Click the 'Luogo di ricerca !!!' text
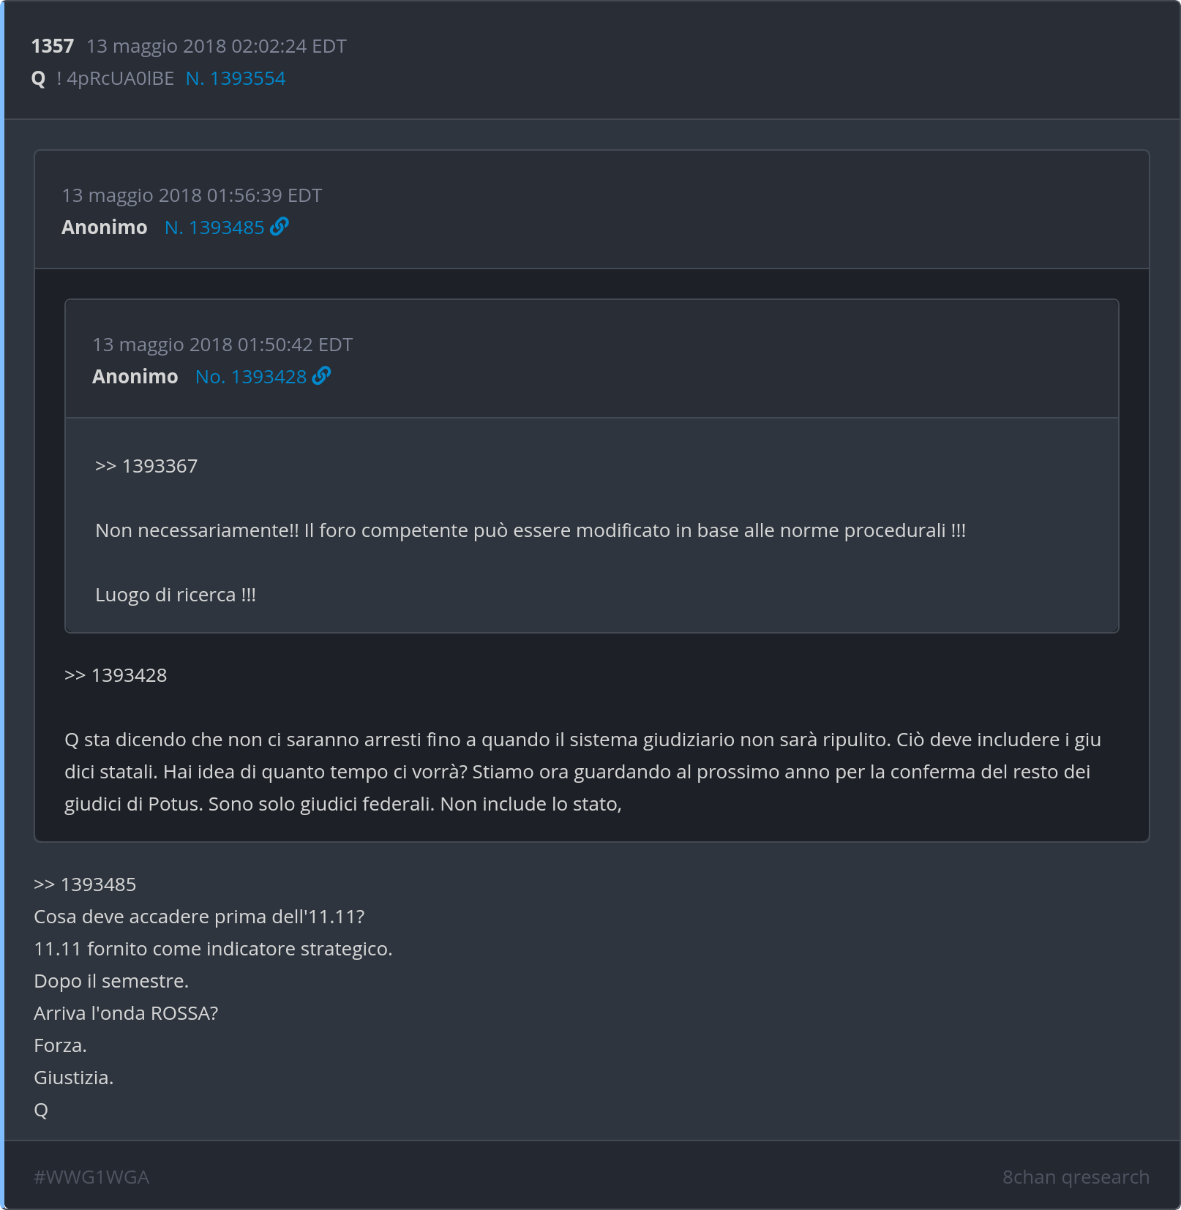The width and height of the screenshot is (1181, 1210). pos(176,595)
